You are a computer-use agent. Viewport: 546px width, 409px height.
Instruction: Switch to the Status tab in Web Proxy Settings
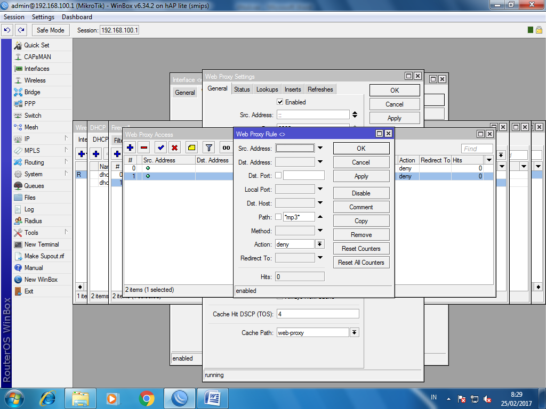(242, 89)
